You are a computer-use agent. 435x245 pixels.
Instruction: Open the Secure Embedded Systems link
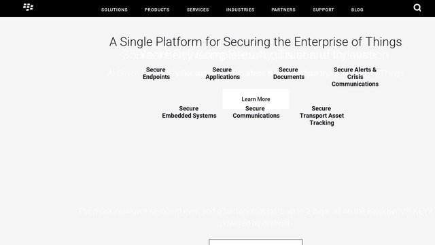[189, 112]
